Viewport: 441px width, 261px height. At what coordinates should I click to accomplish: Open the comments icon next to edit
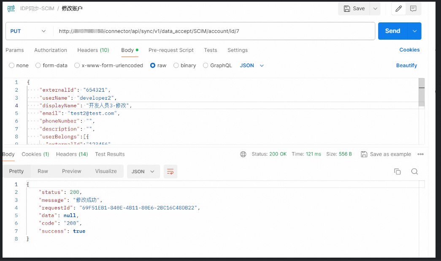click(413, 8)
